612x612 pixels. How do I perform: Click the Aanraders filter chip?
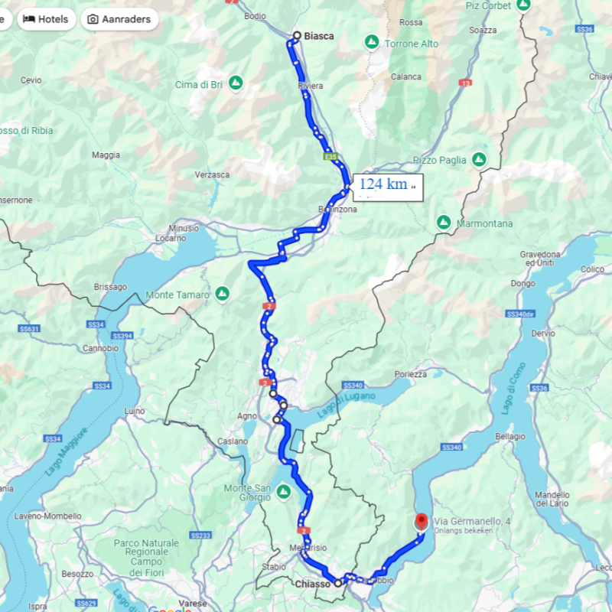click(x=119, y=19)
